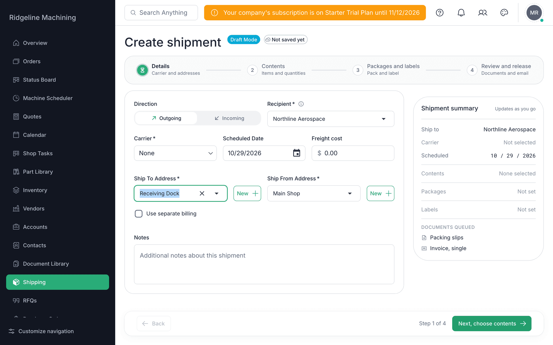Screen dimensions: 553x345
Task: Click the Freight cost field
Action: pos(353,153)
